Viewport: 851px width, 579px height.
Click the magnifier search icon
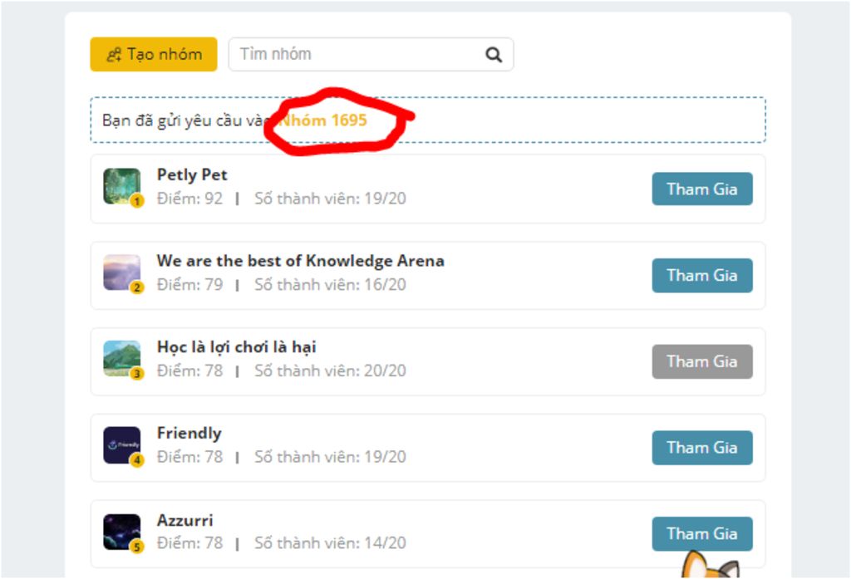(x=494, y=54)
